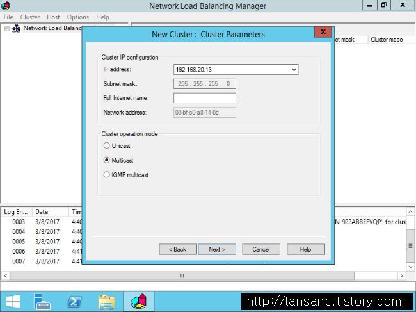Image resolution: width=416 pixels, height=312 pixels.
Task: Click the Log Entry column header
Action: [x=17, y=212]
